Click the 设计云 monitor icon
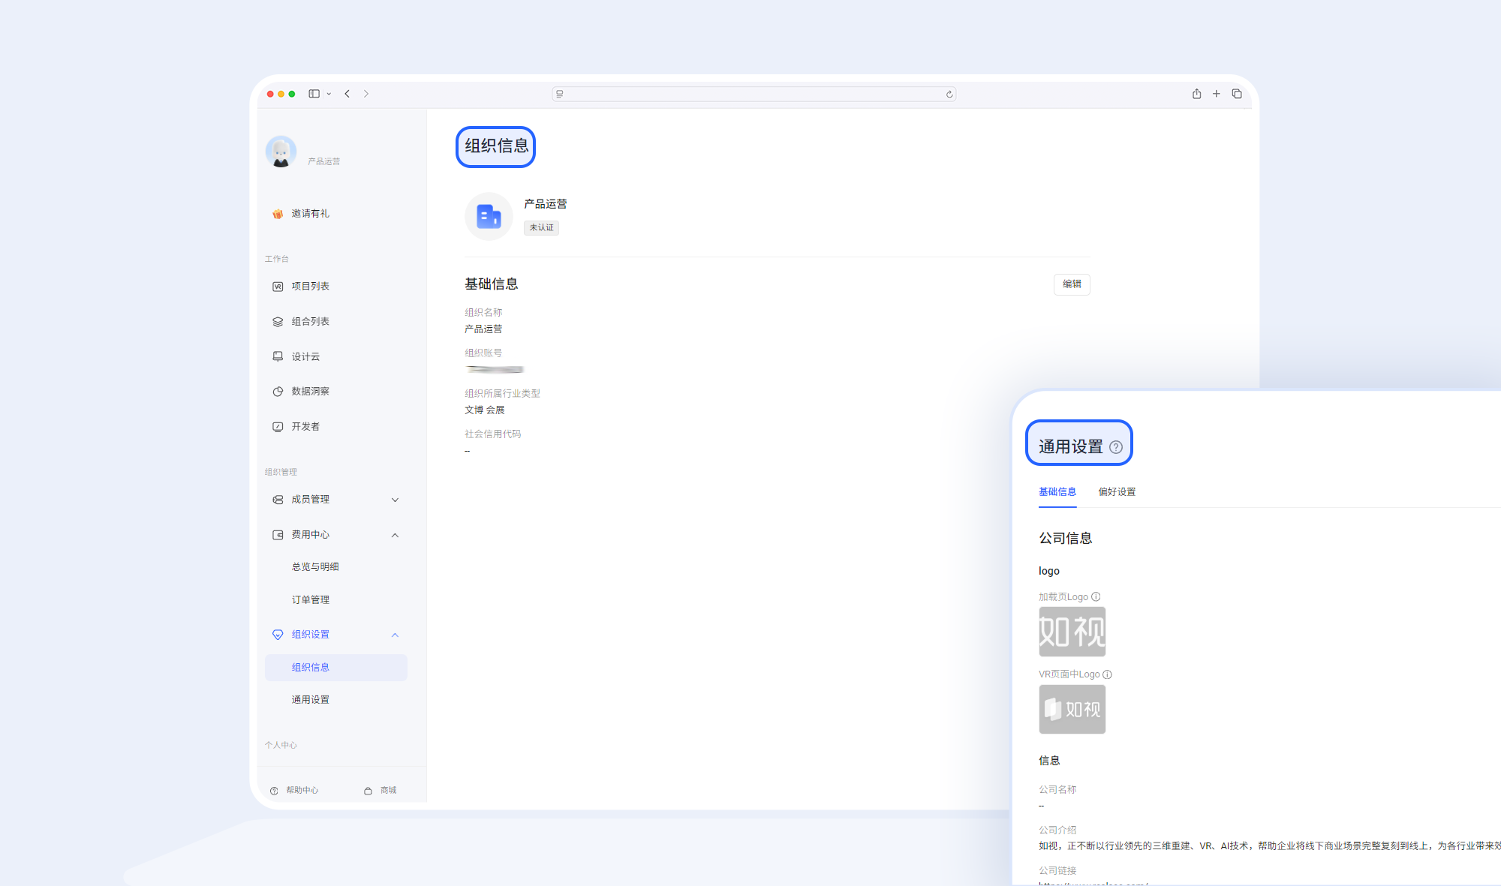Viewport: 1501px width, 886px height. coord(278,356)
